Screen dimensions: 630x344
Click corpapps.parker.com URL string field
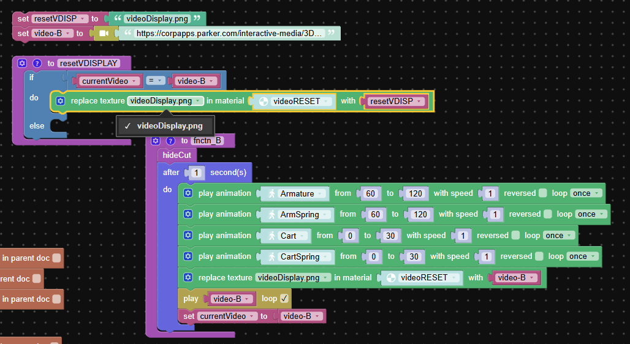coord(229,33)
